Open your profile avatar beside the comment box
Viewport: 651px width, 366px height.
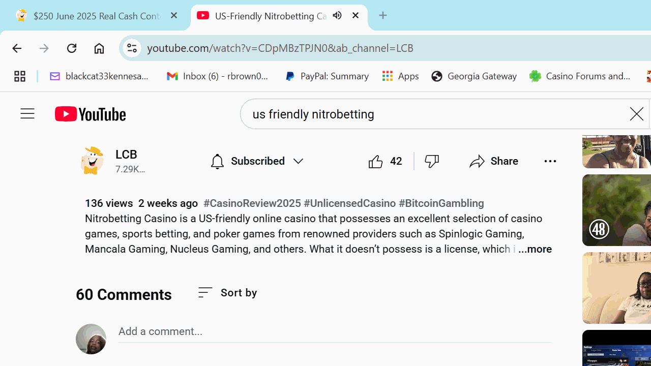[91, 339]
